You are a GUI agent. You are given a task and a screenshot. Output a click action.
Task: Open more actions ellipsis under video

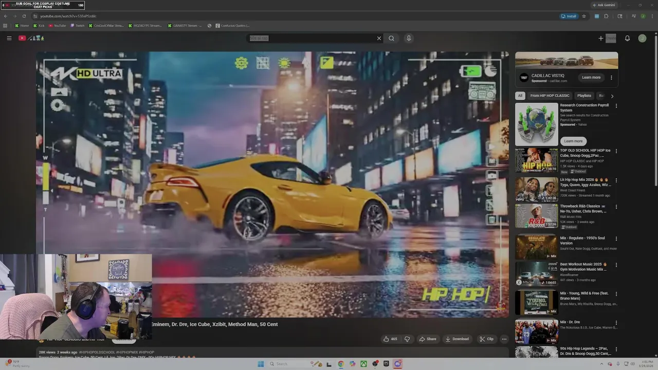[x=504, y=339]
